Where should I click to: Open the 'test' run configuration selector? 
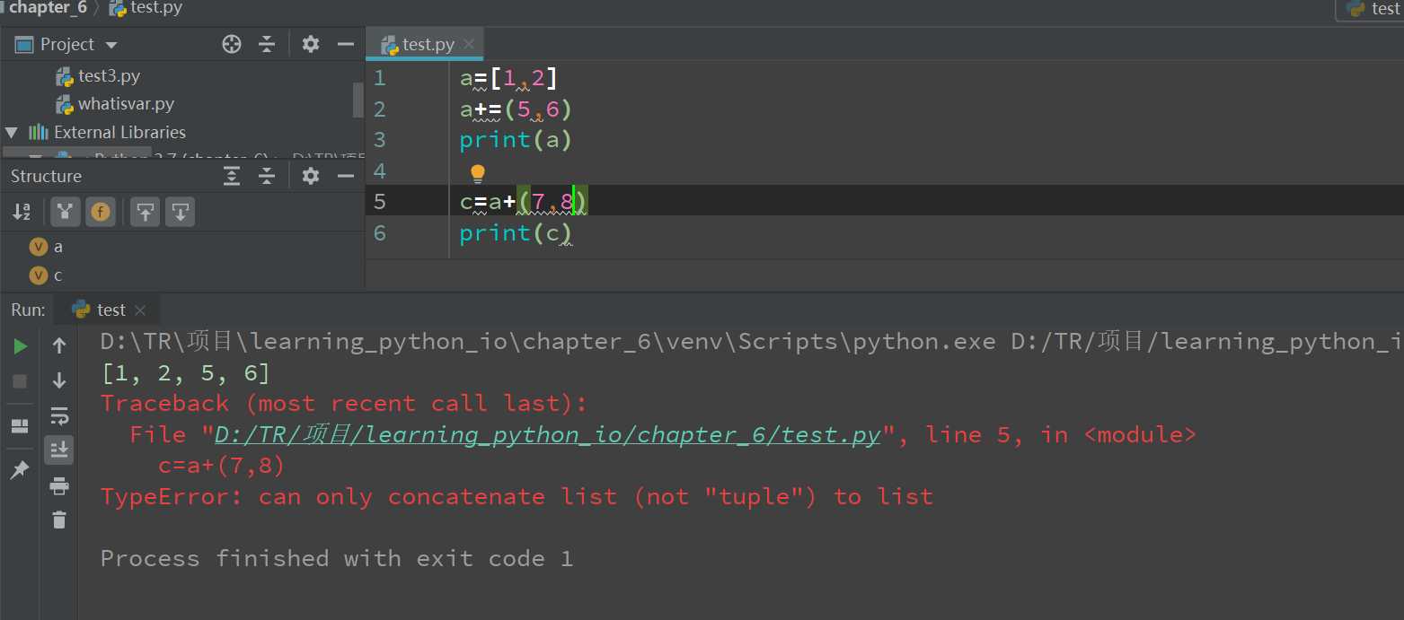(1369, 9)
